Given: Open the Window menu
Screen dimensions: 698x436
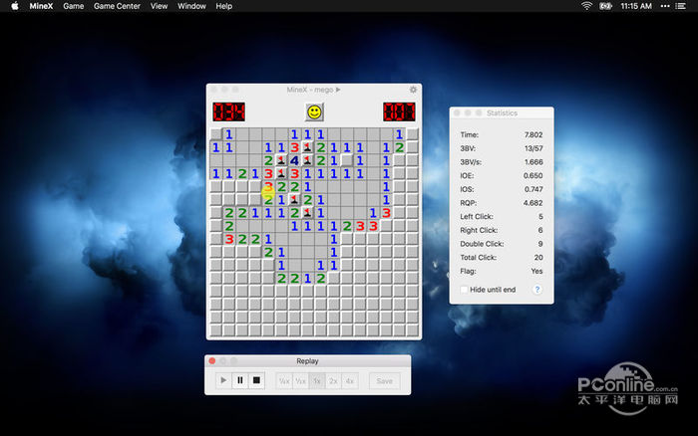Looking at the screenshot, I should coord(191,6).
